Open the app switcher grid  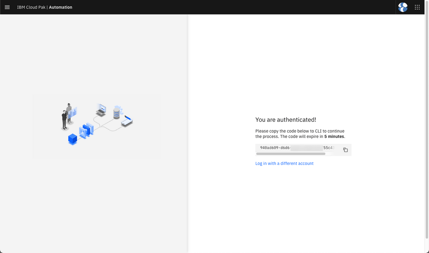click(x=417, y=7)
